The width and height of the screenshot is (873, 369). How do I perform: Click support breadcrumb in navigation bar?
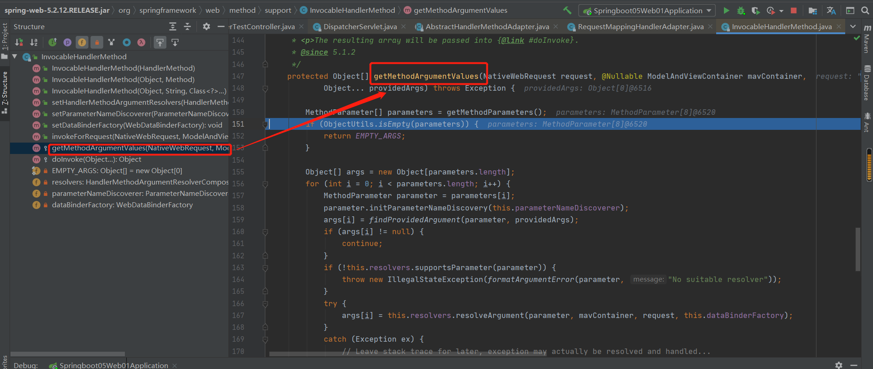pyautogui.click(x=278, y=10)
